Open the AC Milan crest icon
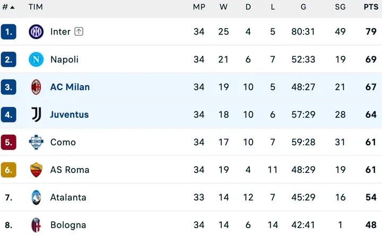This screenshot has width=382, height=236. pos(36,87)
